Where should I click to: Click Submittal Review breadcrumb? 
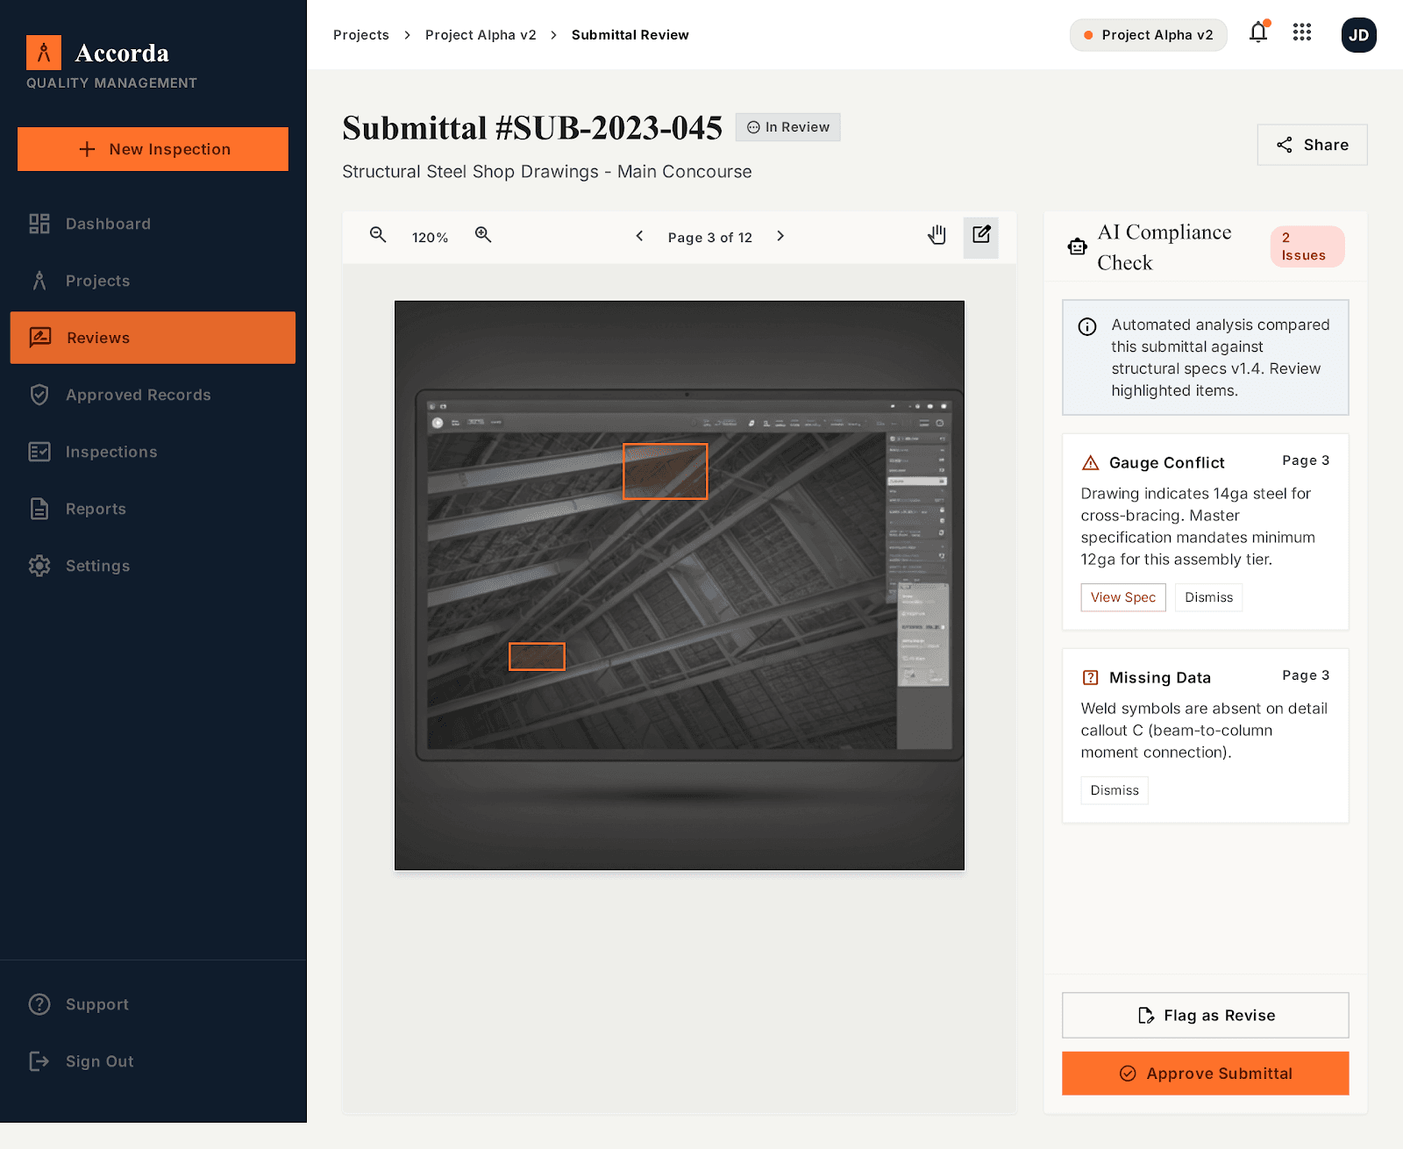pos(630,35)
